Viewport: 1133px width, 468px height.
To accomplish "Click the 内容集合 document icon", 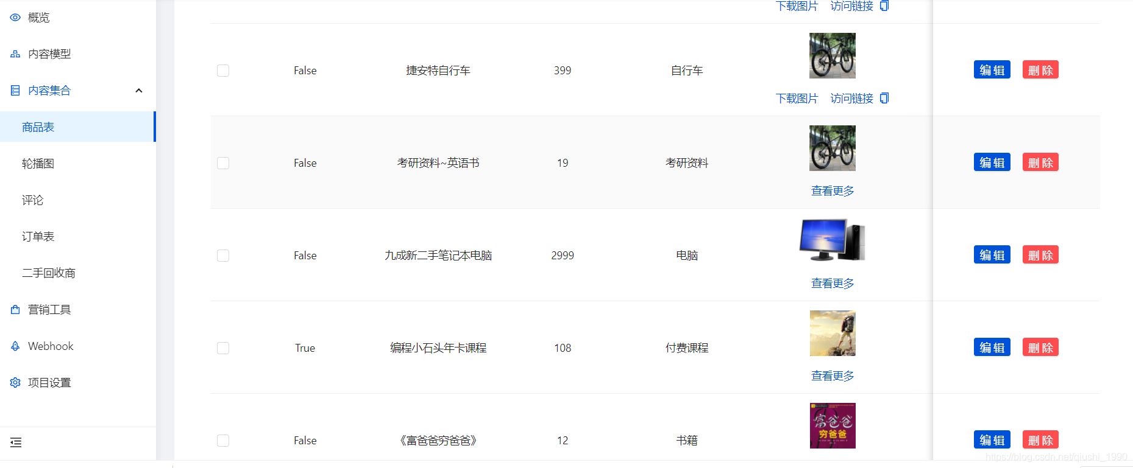I will 15,91.
